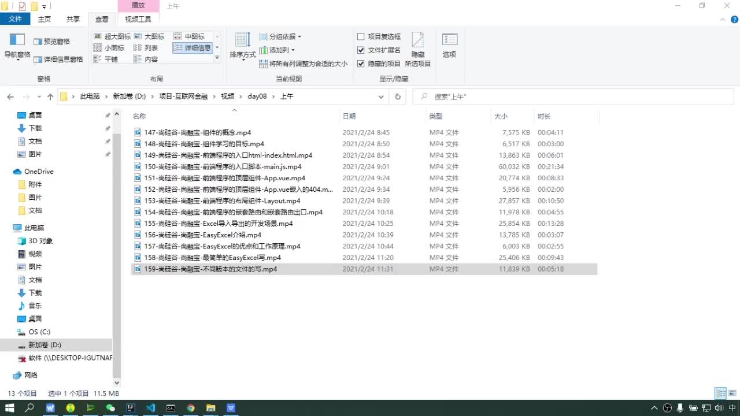
Task: Open the Navigation pane (导航窗格) button
Action: point(17,47)
